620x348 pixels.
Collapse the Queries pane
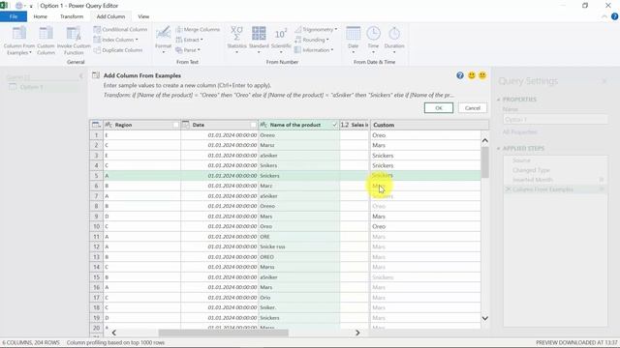point(81,76)
